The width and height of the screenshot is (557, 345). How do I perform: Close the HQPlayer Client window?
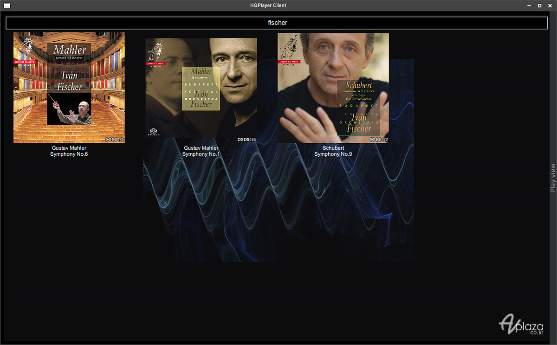(549, 6)
